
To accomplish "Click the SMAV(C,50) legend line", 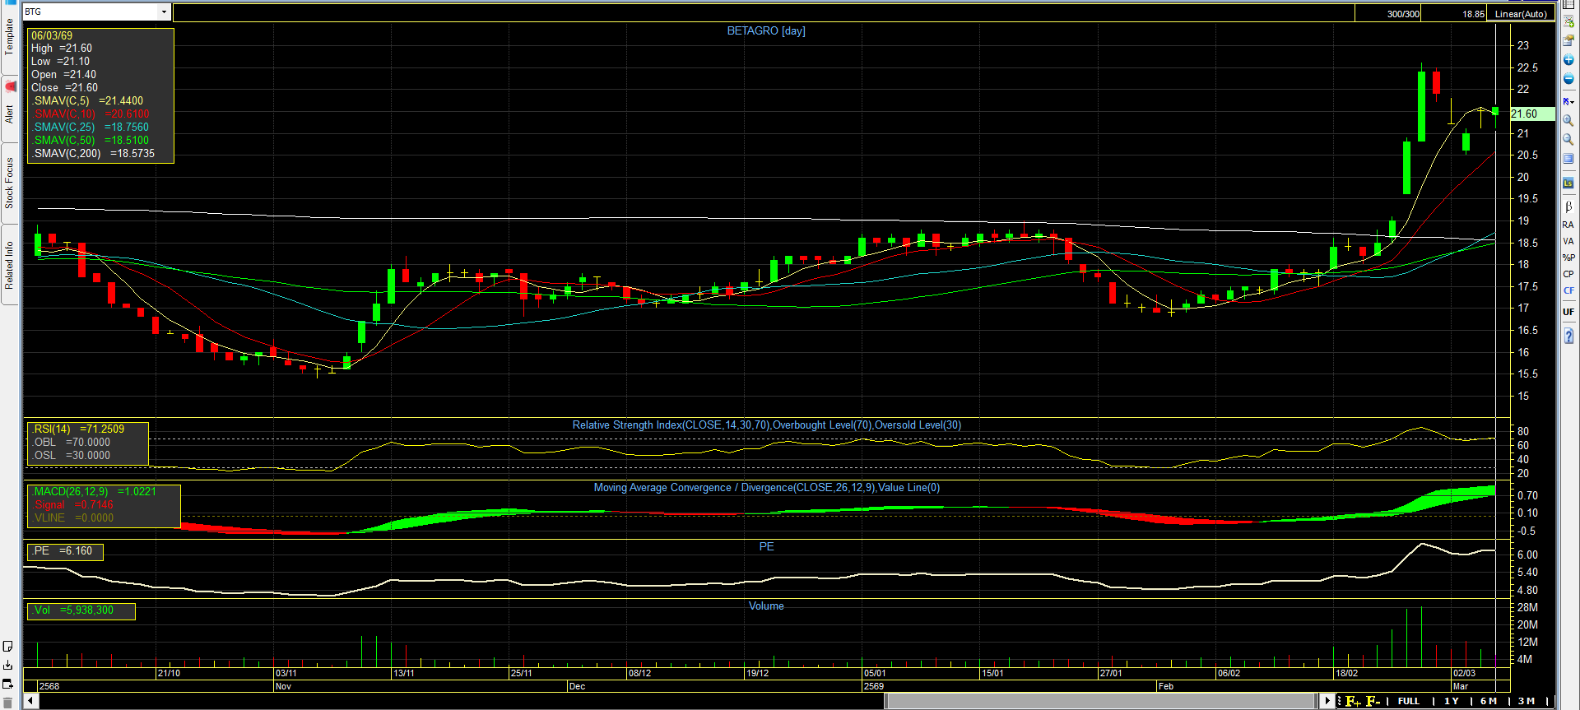I will tap(91, 141).
